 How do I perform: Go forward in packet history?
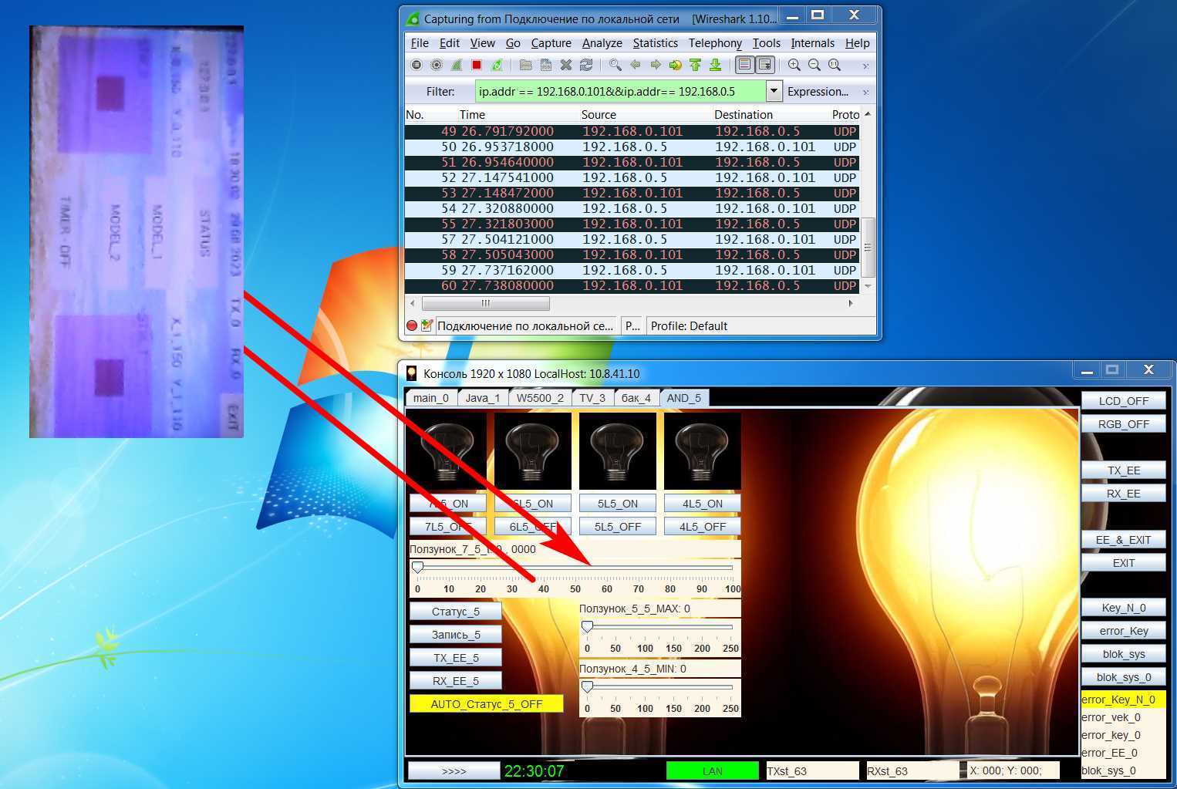coord(655,66)
